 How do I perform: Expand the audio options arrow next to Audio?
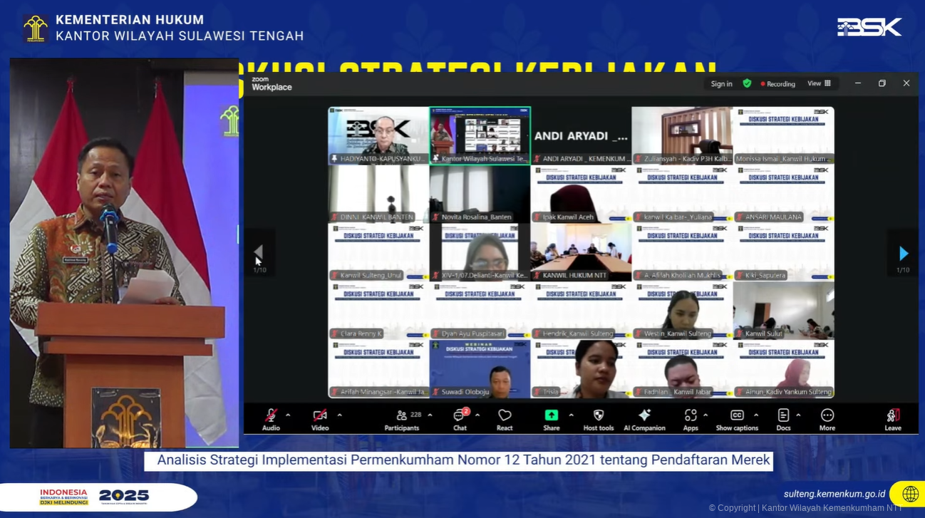pos(288,415)
